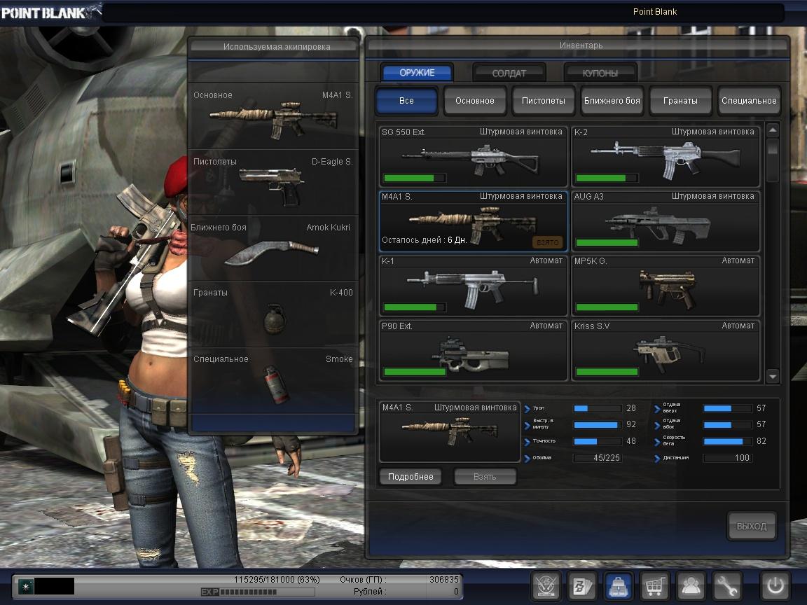Filter inventory by Пистолеты

click(544, 100)
